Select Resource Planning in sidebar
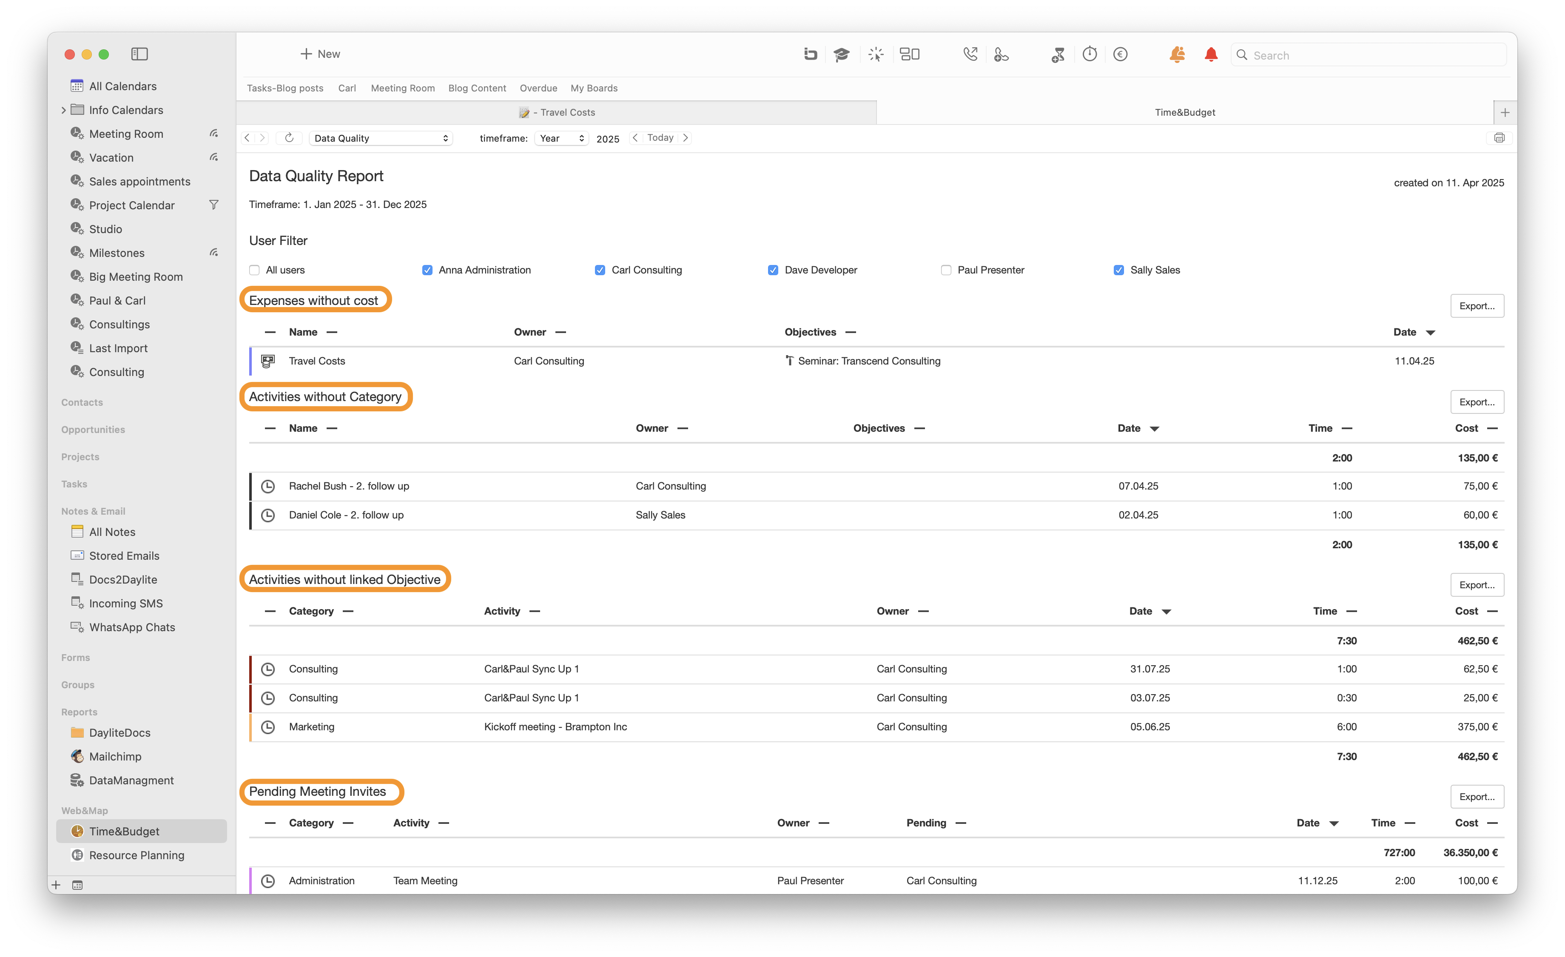Viewport: 1565px width, 957px height. (141, 855)
